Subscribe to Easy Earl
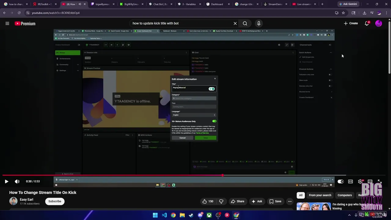Image resolution: width=391 pixels, height=220 pixels. pos(55,201)
